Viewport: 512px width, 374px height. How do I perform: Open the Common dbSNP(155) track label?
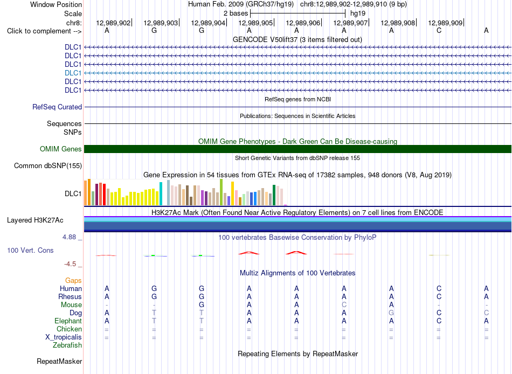[48, 165]
